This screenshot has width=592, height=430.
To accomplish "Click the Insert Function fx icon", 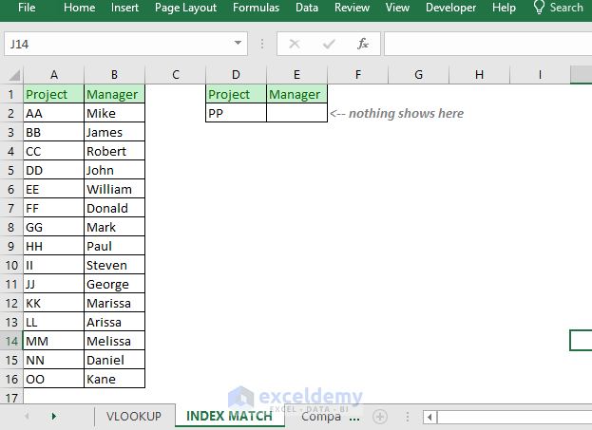I will (362, 44).
